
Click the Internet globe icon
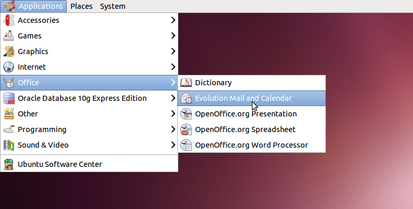[9, 67]
